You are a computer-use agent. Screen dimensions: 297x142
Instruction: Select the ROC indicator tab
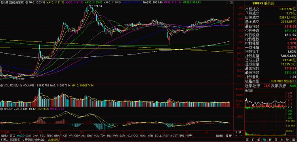click(143, 136)
